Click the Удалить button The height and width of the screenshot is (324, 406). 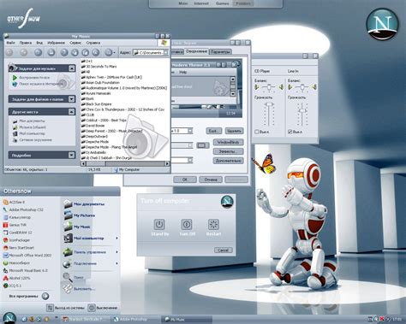234,131
